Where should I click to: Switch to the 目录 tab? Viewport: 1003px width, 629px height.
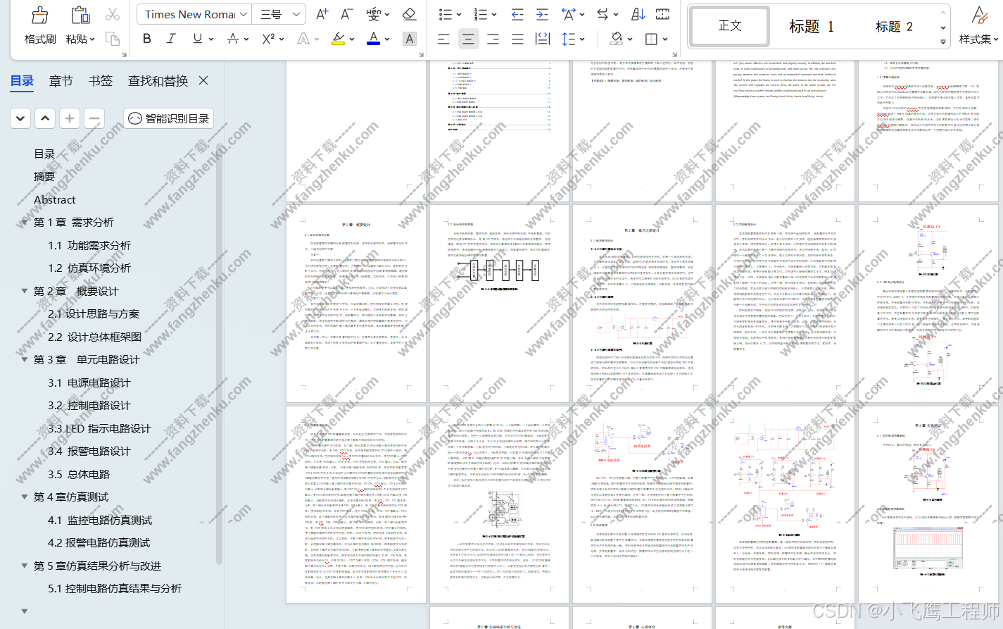[x=22, y=81]
